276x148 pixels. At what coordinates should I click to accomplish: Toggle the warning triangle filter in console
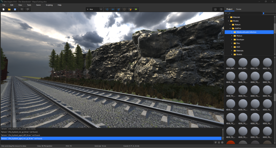coord(219,142)
